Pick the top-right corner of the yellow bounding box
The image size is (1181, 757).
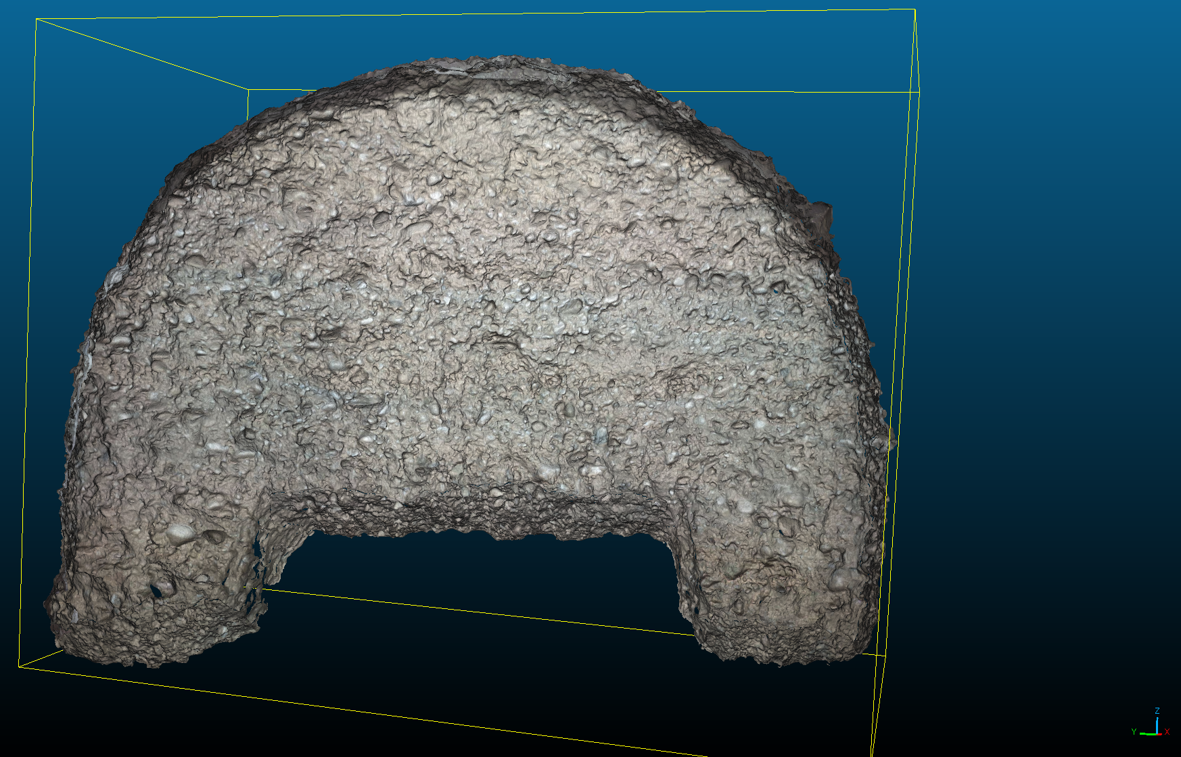coord(914,9)
